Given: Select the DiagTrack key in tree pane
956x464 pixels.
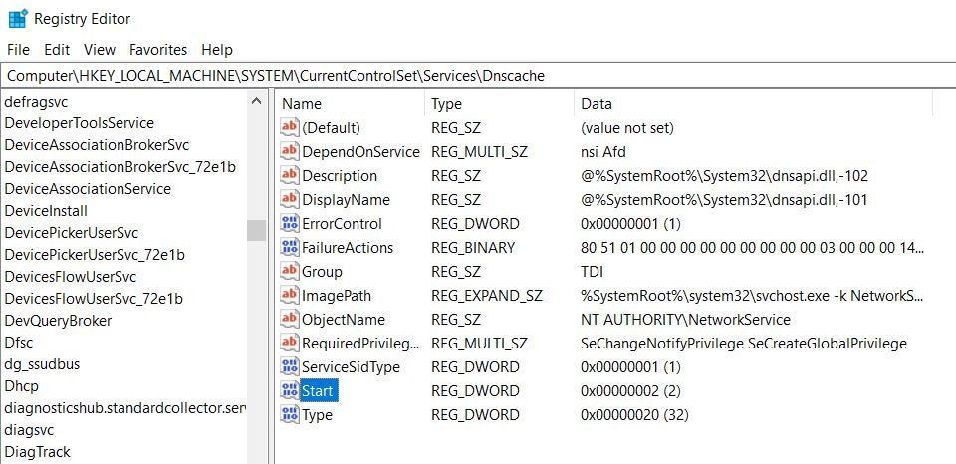Looking at the screenshot, I should (37, 451).
